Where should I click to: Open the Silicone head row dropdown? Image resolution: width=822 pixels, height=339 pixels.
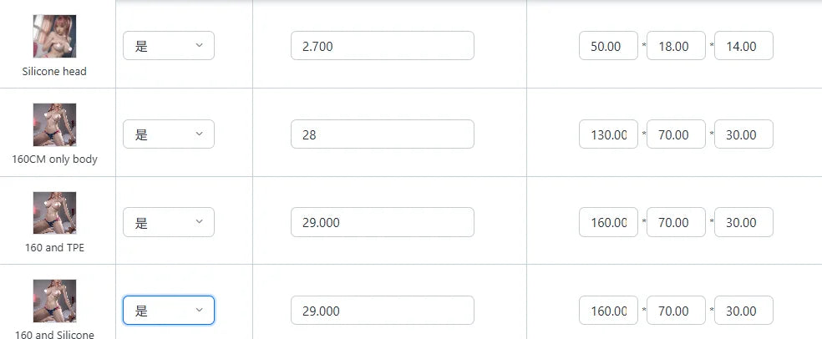[x=169, y=46]
